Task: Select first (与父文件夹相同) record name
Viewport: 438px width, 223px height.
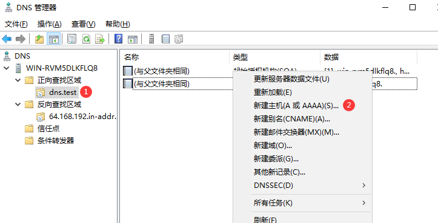Action: click(x=162, y=71)
